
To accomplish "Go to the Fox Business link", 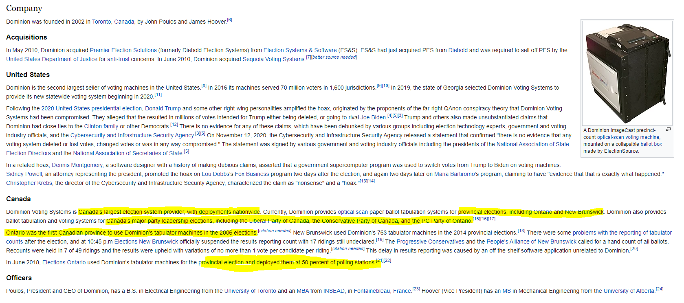I will [x=252, y=174].
